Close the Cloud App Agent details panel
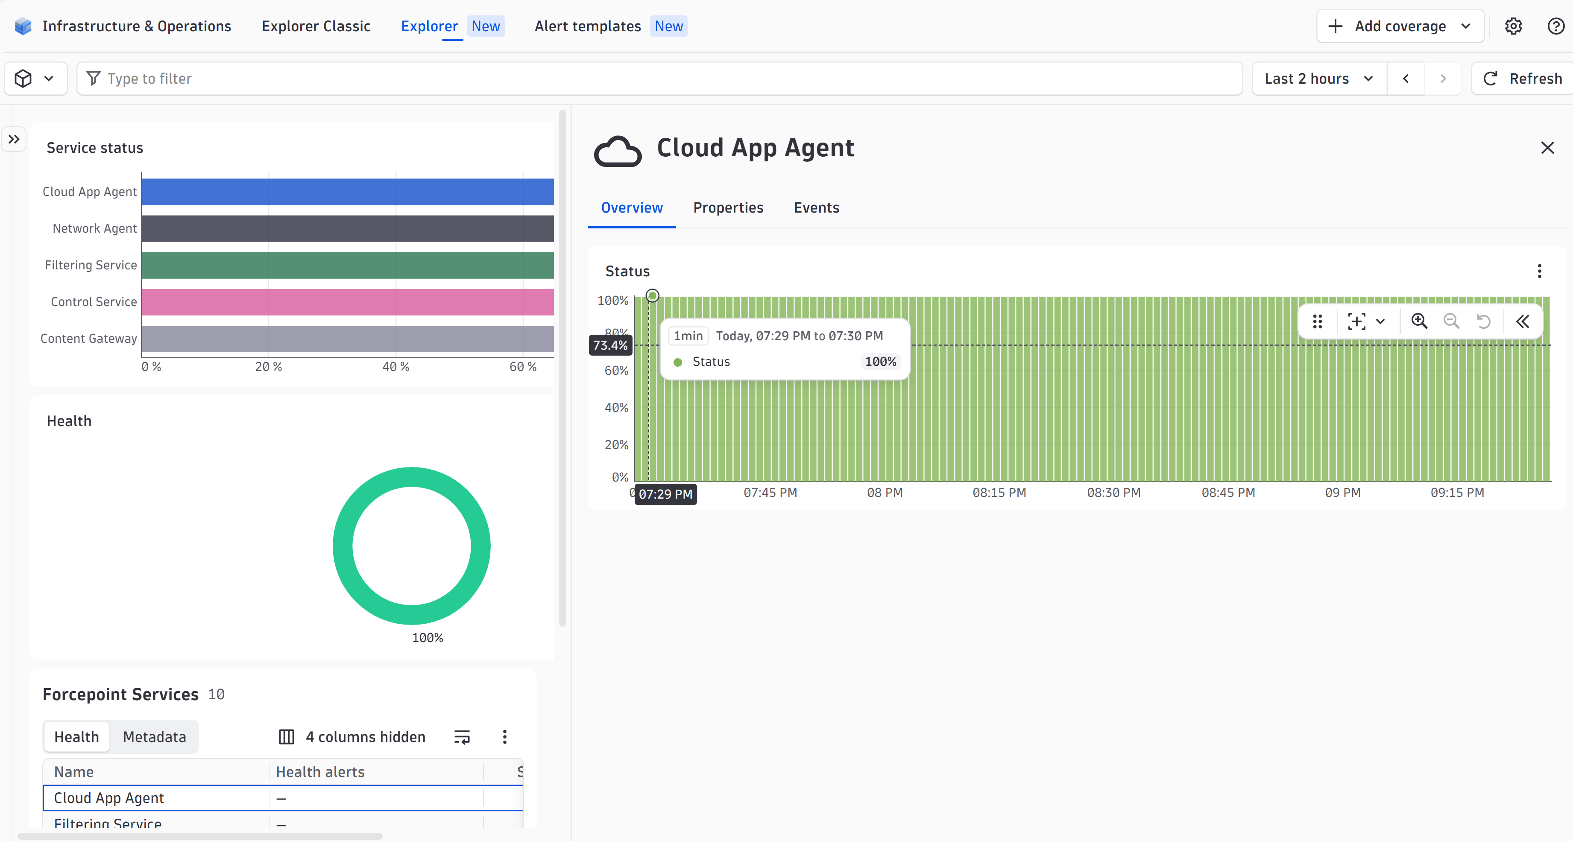This screenshot has height=841, width=1573. [1547, 148]
